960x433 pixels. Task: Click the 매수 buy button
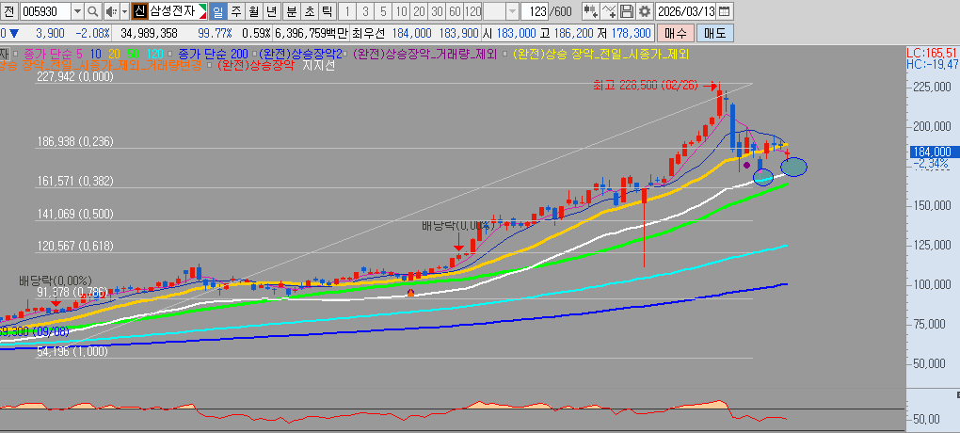tap(676, 33)
